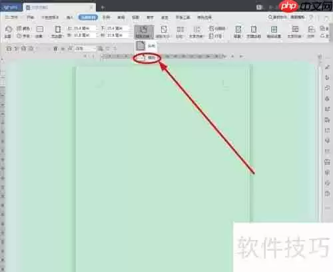Open the 文件 file menu
The image size is (333, 272).
(x=11, y=17)
